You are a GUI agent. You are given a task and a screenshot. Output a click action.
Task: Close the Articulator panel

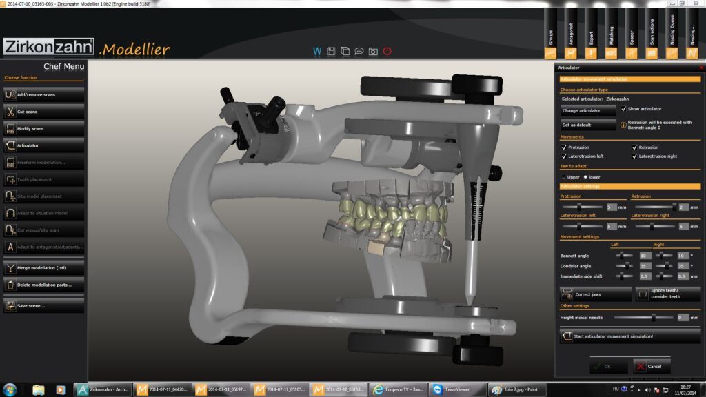(x=700, y=68)
